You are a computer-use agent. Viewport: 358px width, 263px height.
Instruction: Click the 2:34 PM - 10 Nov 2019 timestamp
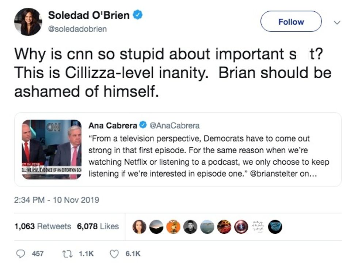pos(57,200)
